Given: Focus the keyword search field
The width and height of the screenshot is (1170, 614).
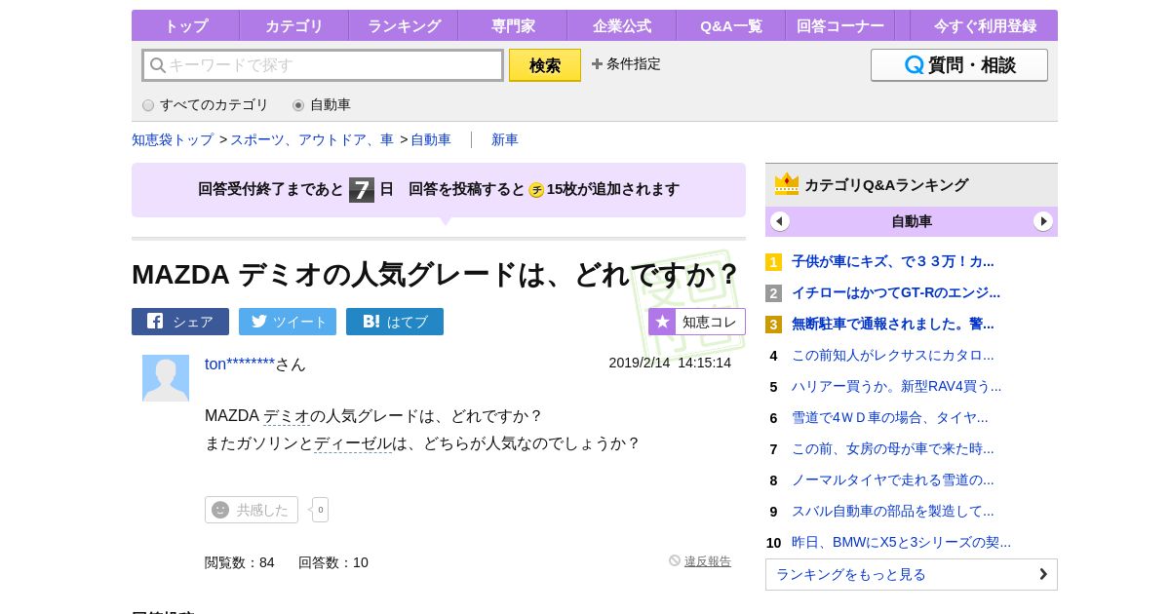Looking at the screenshot, I should click(x=323, y=65).
